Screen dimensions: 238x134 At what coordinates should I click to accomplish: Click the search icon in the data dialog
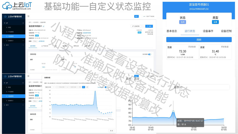(x=84, y=87)
